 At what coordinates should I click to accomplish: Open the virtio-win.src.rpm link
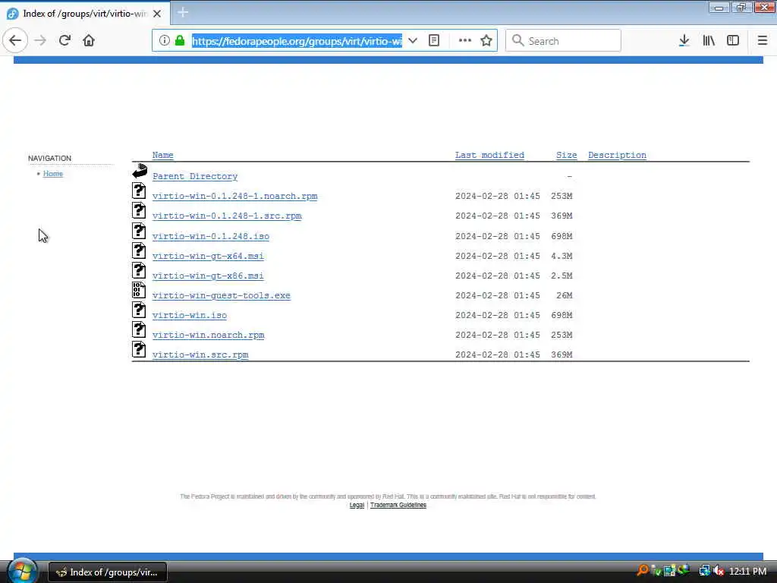200,355
